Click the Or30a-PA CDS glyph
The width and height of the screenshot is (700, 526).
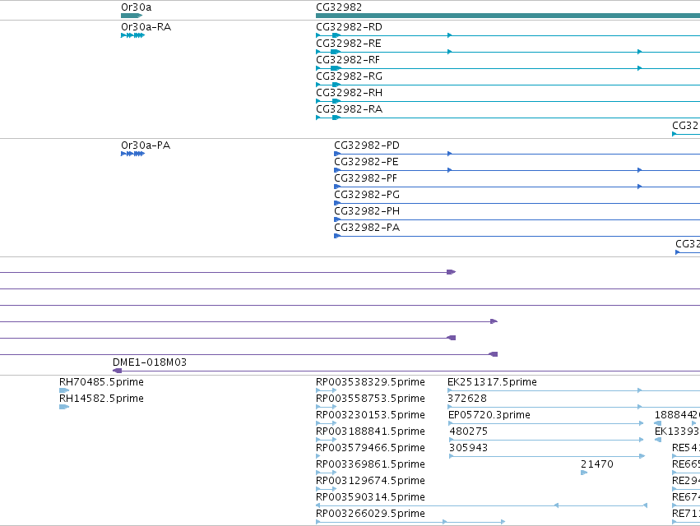tap(133, 154)
